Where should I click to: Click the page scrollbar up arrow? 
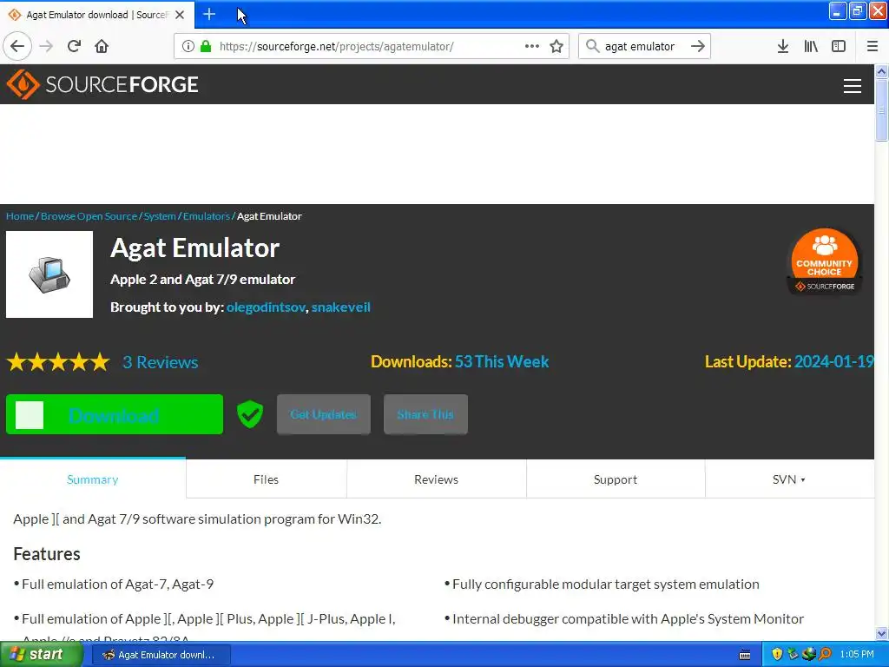tap(882, 71)
